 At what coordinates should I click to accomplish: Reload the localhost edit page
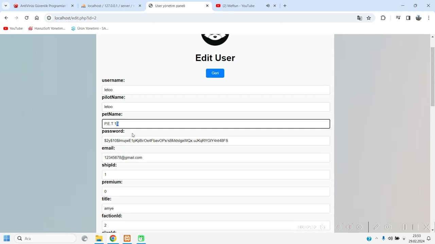click(x=27, y=18)
